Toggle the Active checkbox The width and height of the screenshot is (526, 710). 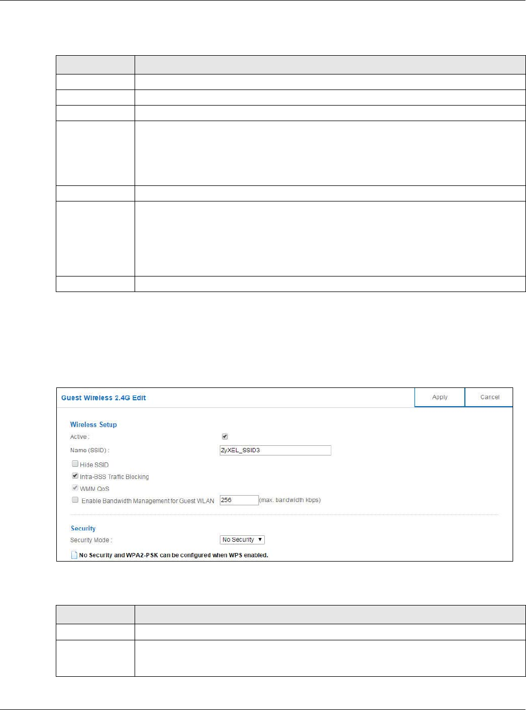pos(225,437)
